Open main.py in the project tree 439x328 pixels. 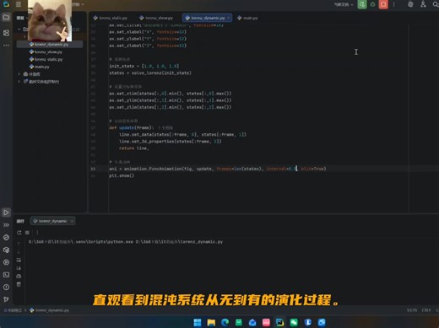[x=40, y=67]
